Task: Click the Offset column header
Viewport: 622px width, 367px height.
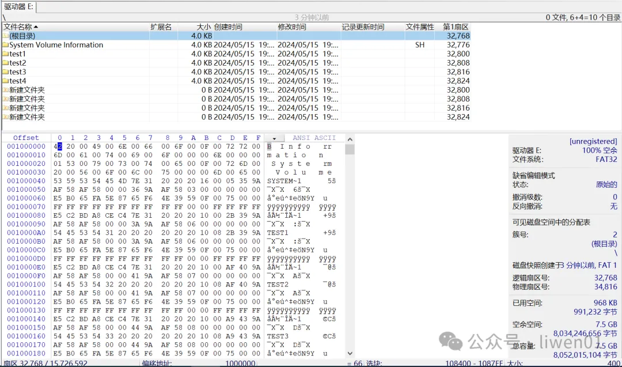Action: coord(26,138)
